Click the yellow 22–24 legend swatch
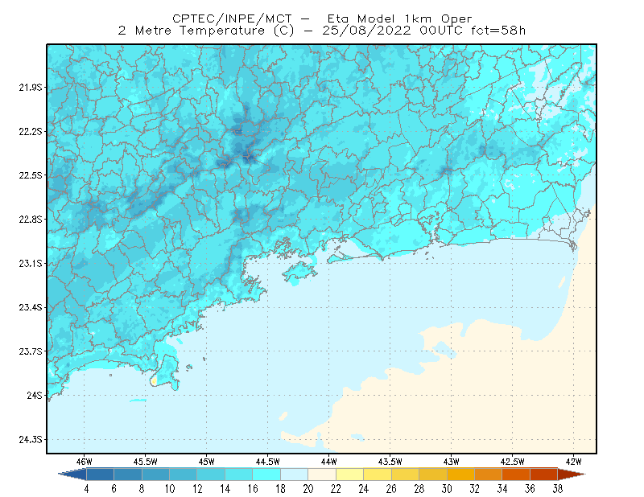Viewport: 644px width, 497px height. (x=350, y=474)
